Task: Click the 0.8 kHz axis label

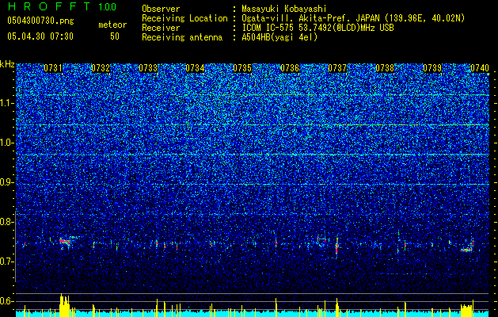Action: (x=7, y=222)
